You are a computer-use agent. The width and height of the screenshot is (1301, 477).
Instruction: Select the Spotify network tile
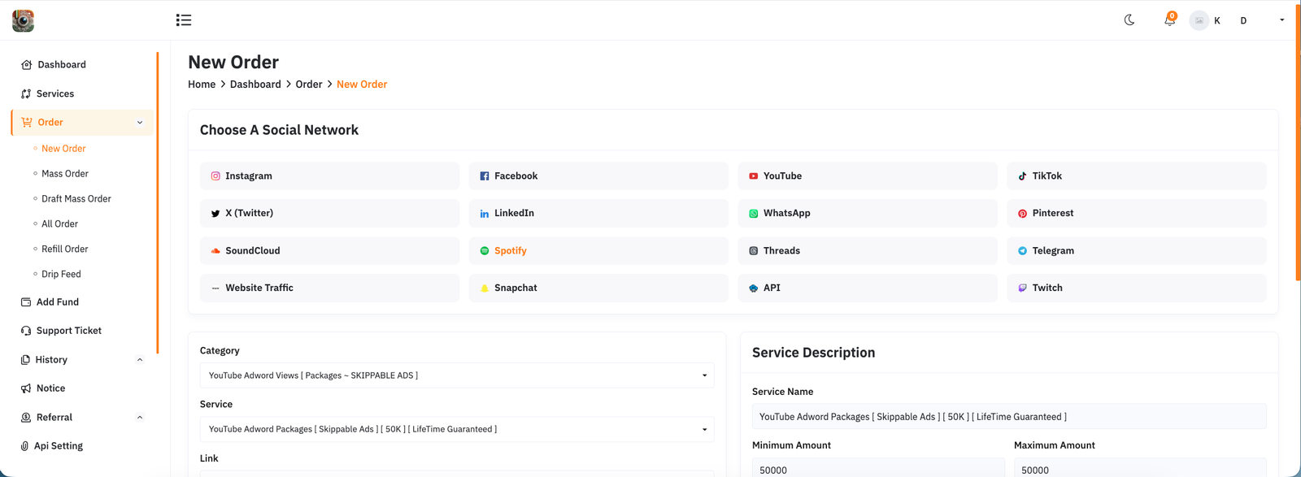[x=598, y=251]
